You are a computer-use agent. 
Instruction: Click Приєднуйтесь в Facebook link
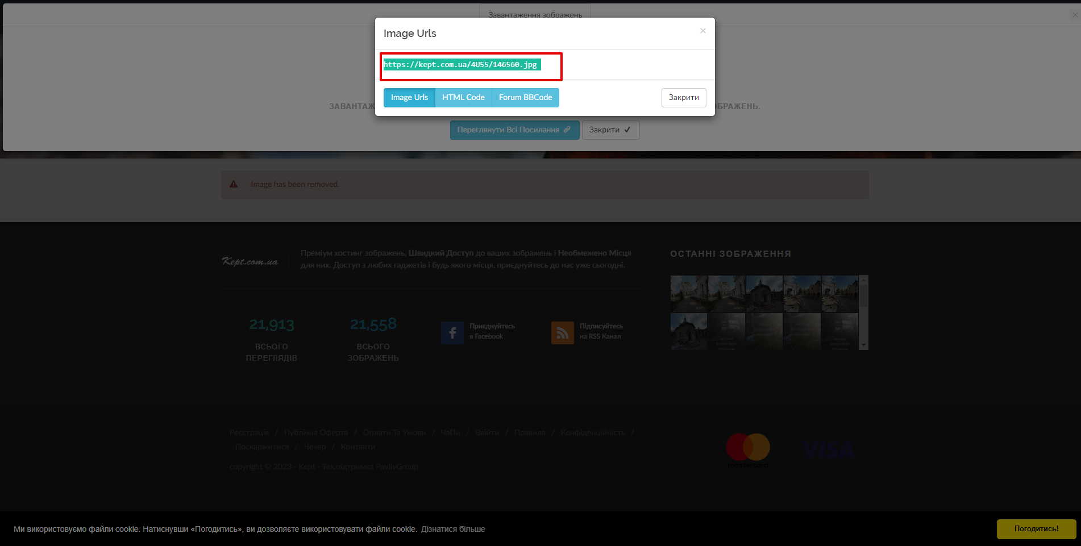click(x=492, y=331)
